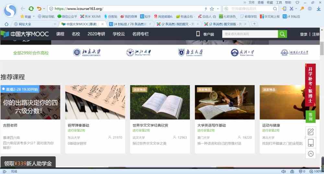Viewport: 324px width, 174px height.
Task: Open dropdown beside the scissors icon
Action: (x=296, y=9)
